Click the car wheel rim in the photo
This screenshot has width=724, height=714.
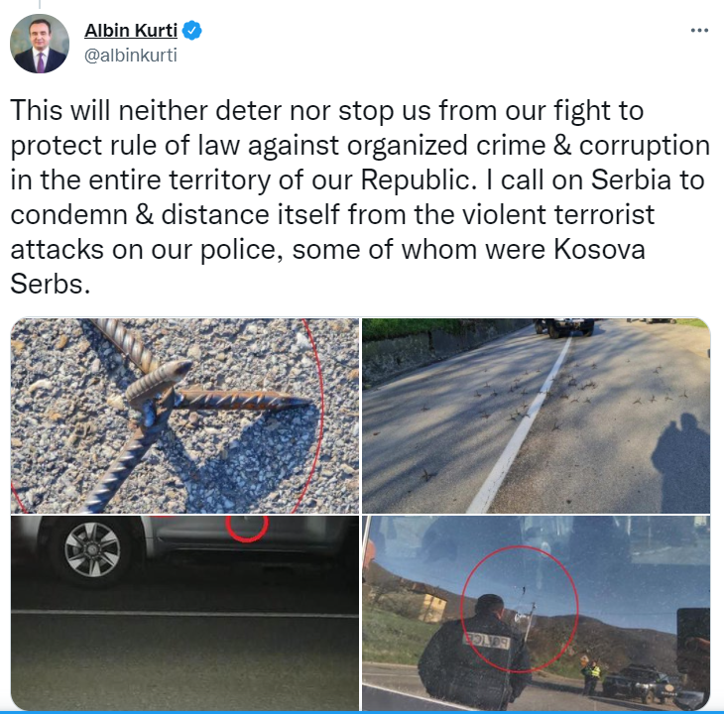tap(92, 549)
